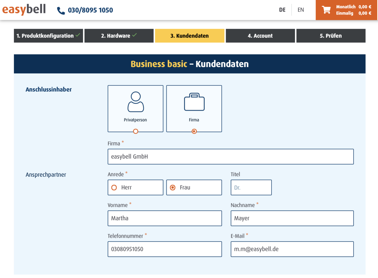Open the shopping cart icon
The image size is (378, 278).
tap(326, 10)
